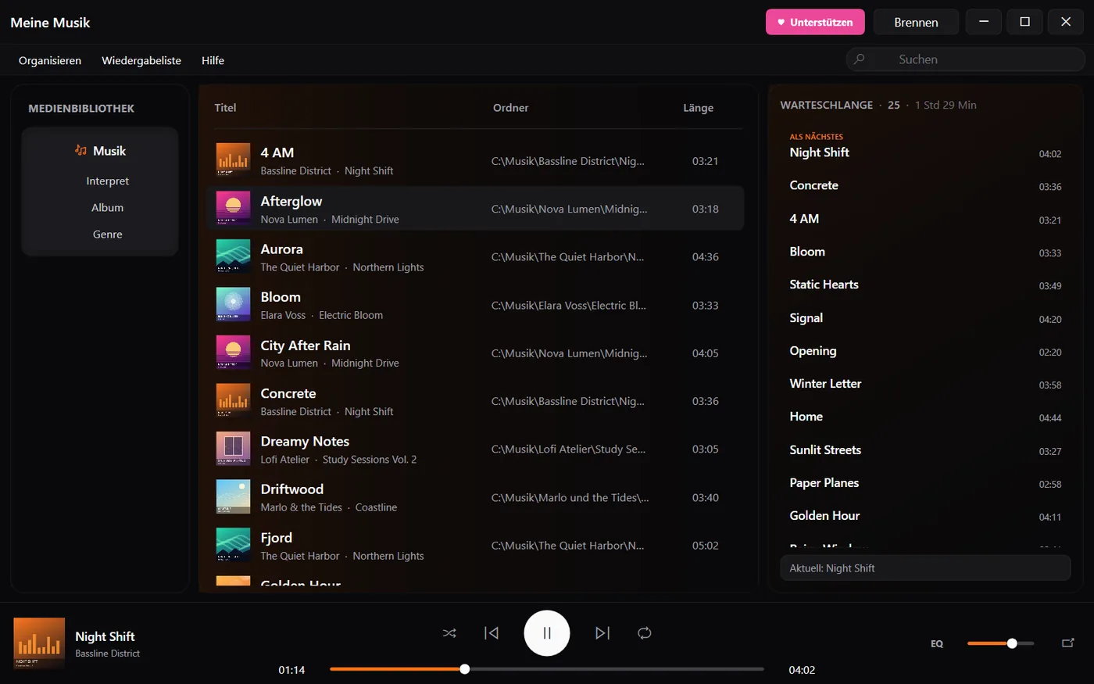The width and height of the screenshot is (1094, 684).
Task: Pause the current song
Action: pos(547,633)
